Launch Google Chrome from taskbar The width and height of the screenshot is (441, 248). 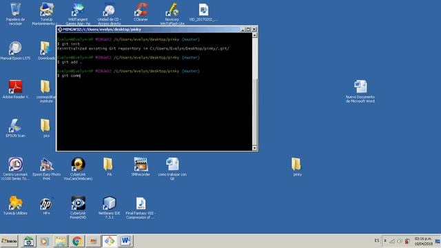coord(76,241)
